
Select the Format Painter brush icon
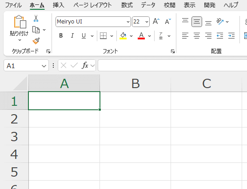[36, 41]
